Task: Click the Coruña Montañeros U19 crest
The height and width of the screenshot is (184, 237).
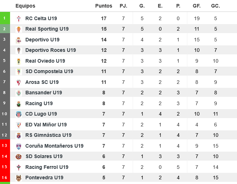Action: tap(19, 146)
